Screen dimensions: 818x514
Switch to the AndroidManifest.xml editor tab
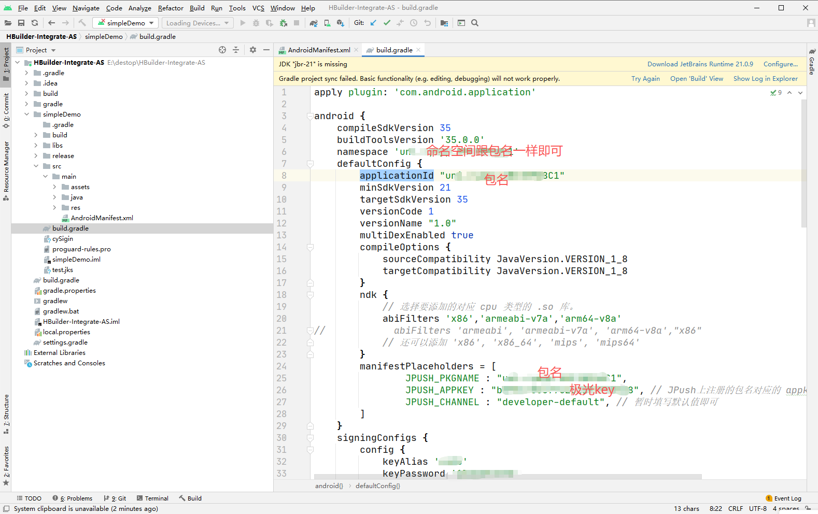318,50
